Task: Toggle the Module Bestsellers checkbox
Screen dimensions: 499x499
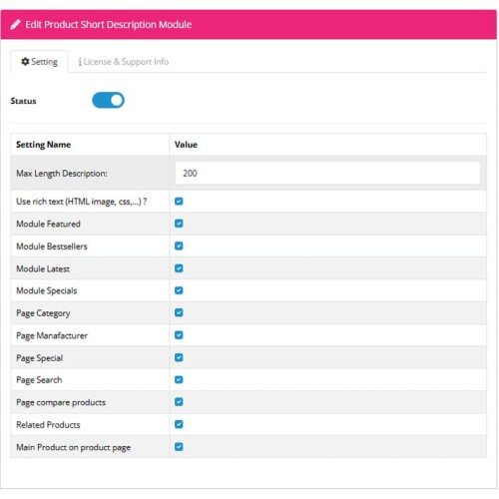Action: point(179,246)
